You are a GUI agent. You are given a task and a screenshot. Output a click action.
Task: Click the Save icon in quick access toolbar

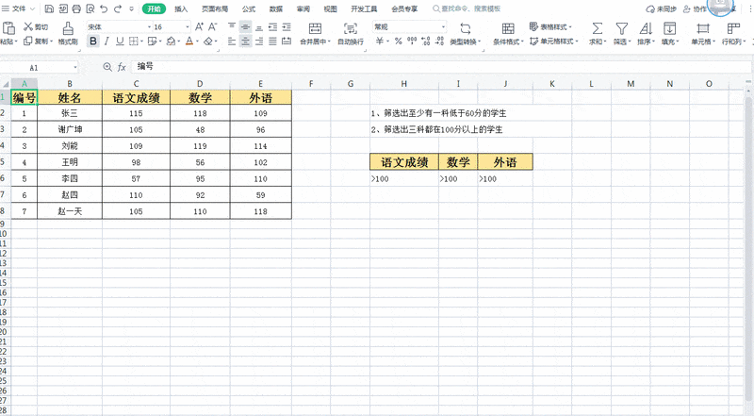tap(49, 8)
